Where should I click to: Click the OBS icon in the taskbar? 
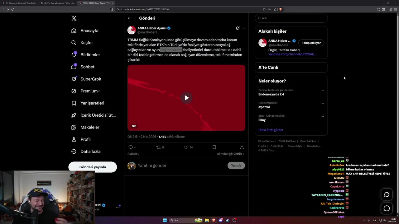(x=234, y=220)
